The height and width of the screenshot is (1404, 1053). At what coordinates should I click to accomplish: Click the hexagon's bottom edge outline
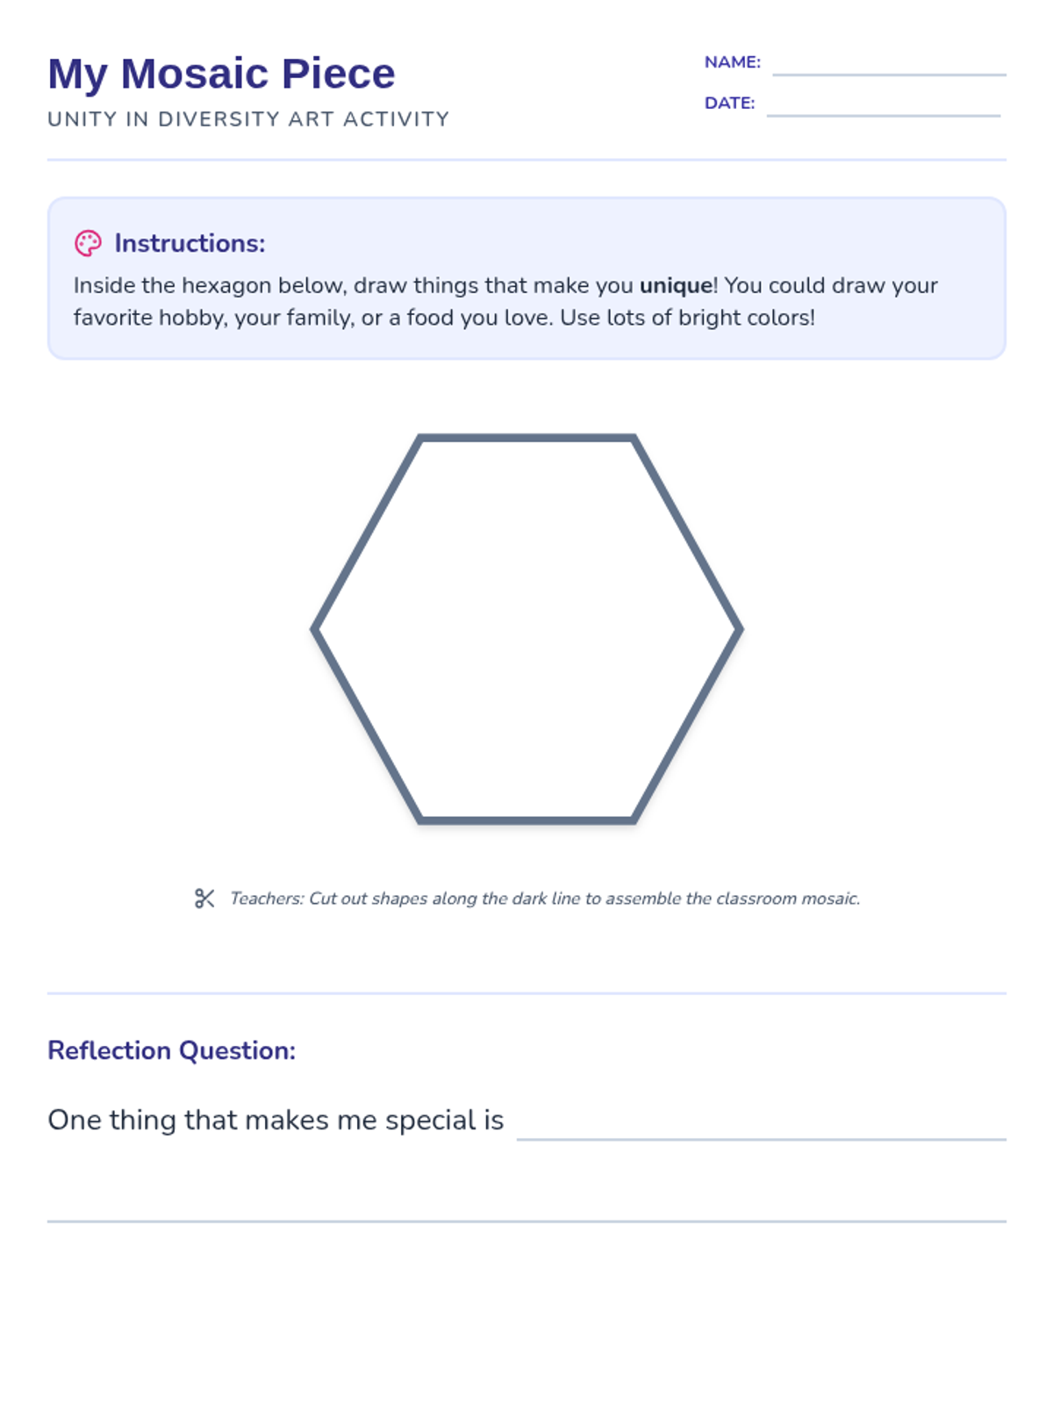point(526,820)
